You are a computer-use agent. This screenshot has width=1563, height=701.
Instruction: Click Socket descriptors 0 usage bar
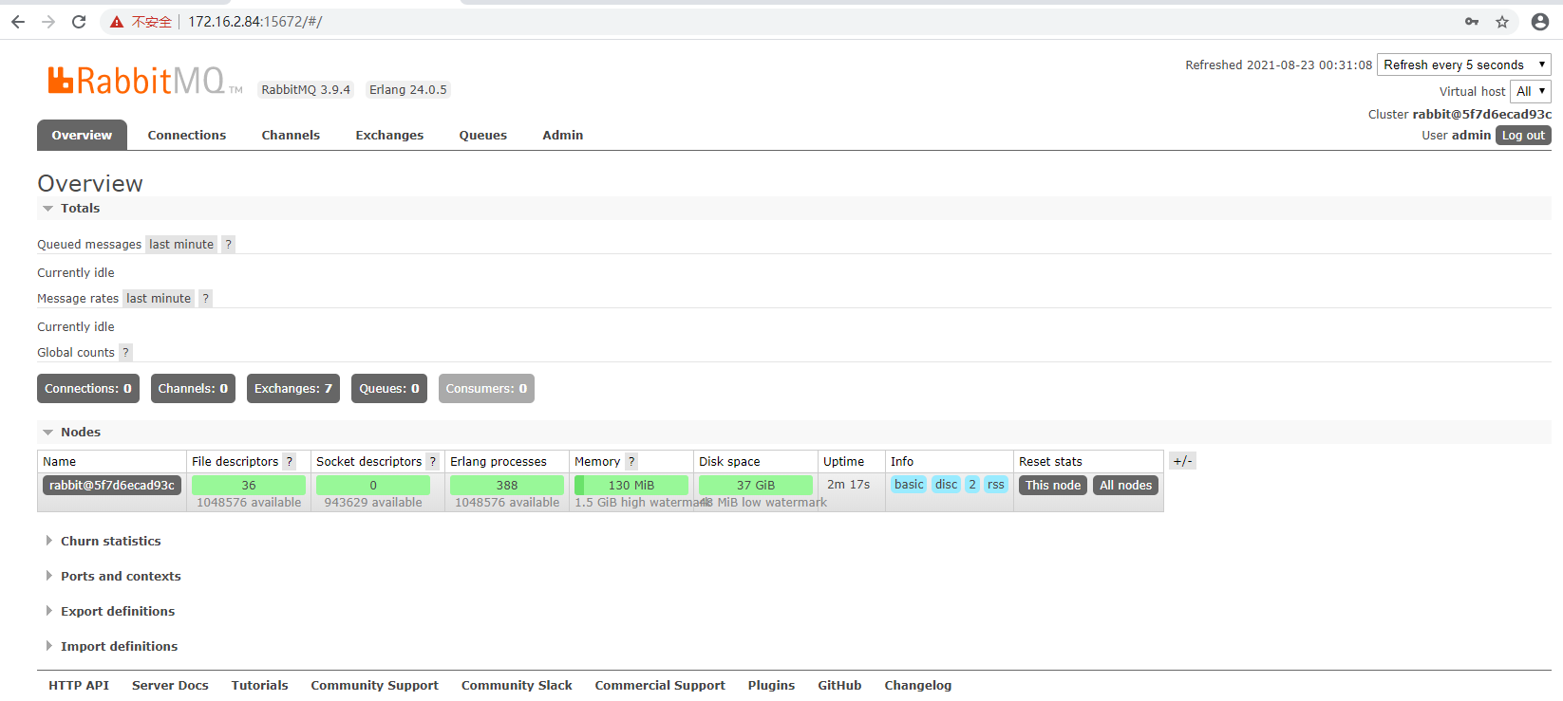[373, 486]
